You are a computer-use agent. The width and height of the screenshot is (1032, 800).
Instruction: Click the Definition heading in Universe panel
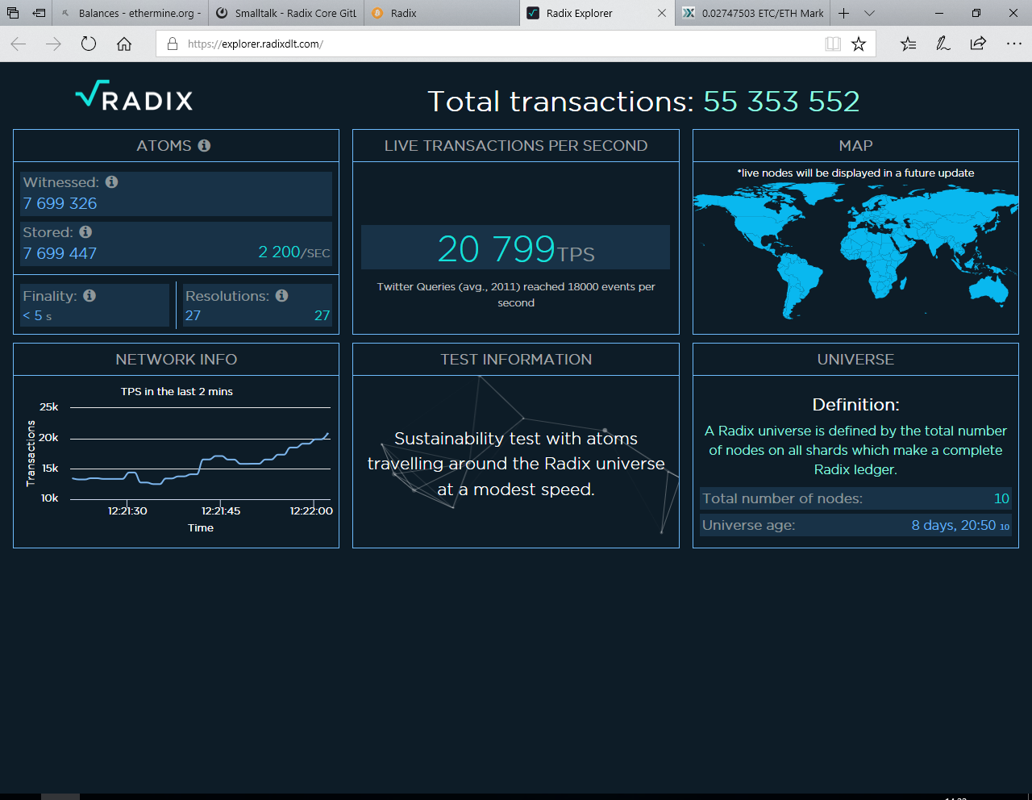(855, 405)
